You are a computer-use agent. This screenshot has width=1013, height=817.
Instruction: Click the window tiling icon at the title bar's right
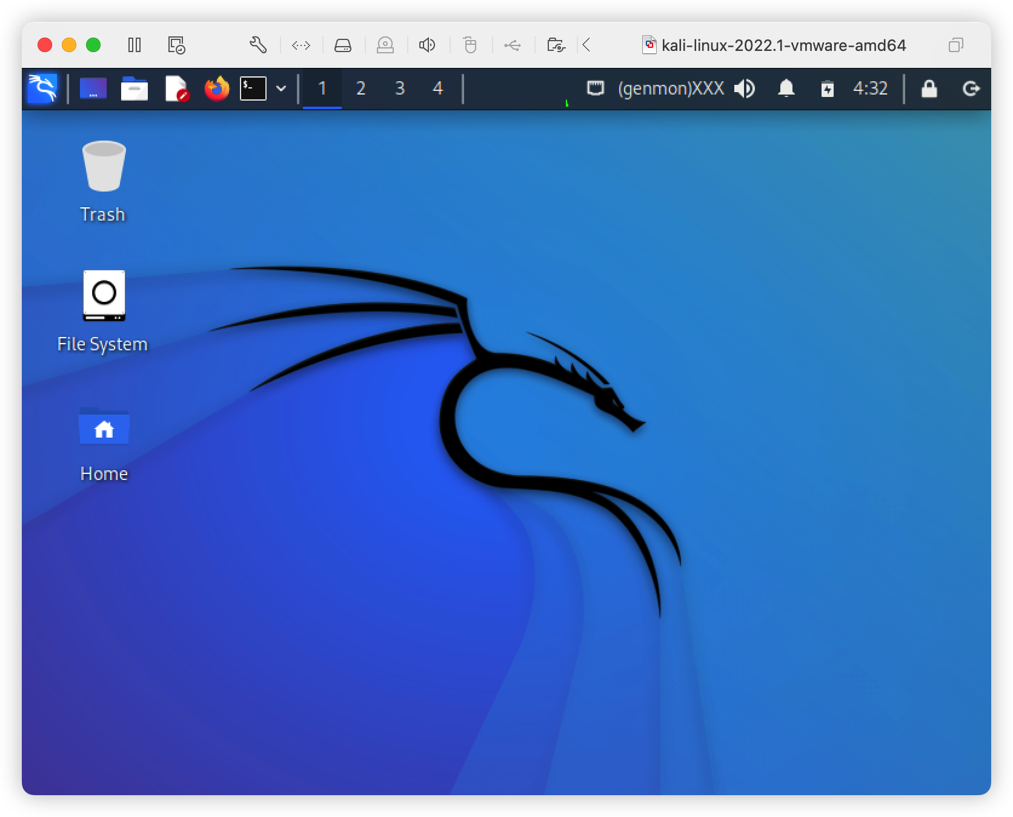click(x=956, y=45)
